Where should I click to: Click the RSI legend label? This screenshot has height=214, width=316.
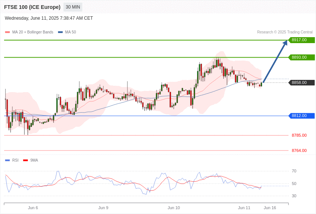[x=15, y=160]
